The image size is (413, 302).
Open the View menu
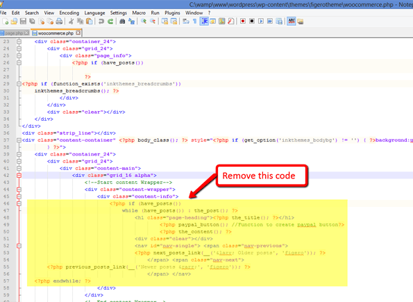pyautogui.click(x=49, y=12)
